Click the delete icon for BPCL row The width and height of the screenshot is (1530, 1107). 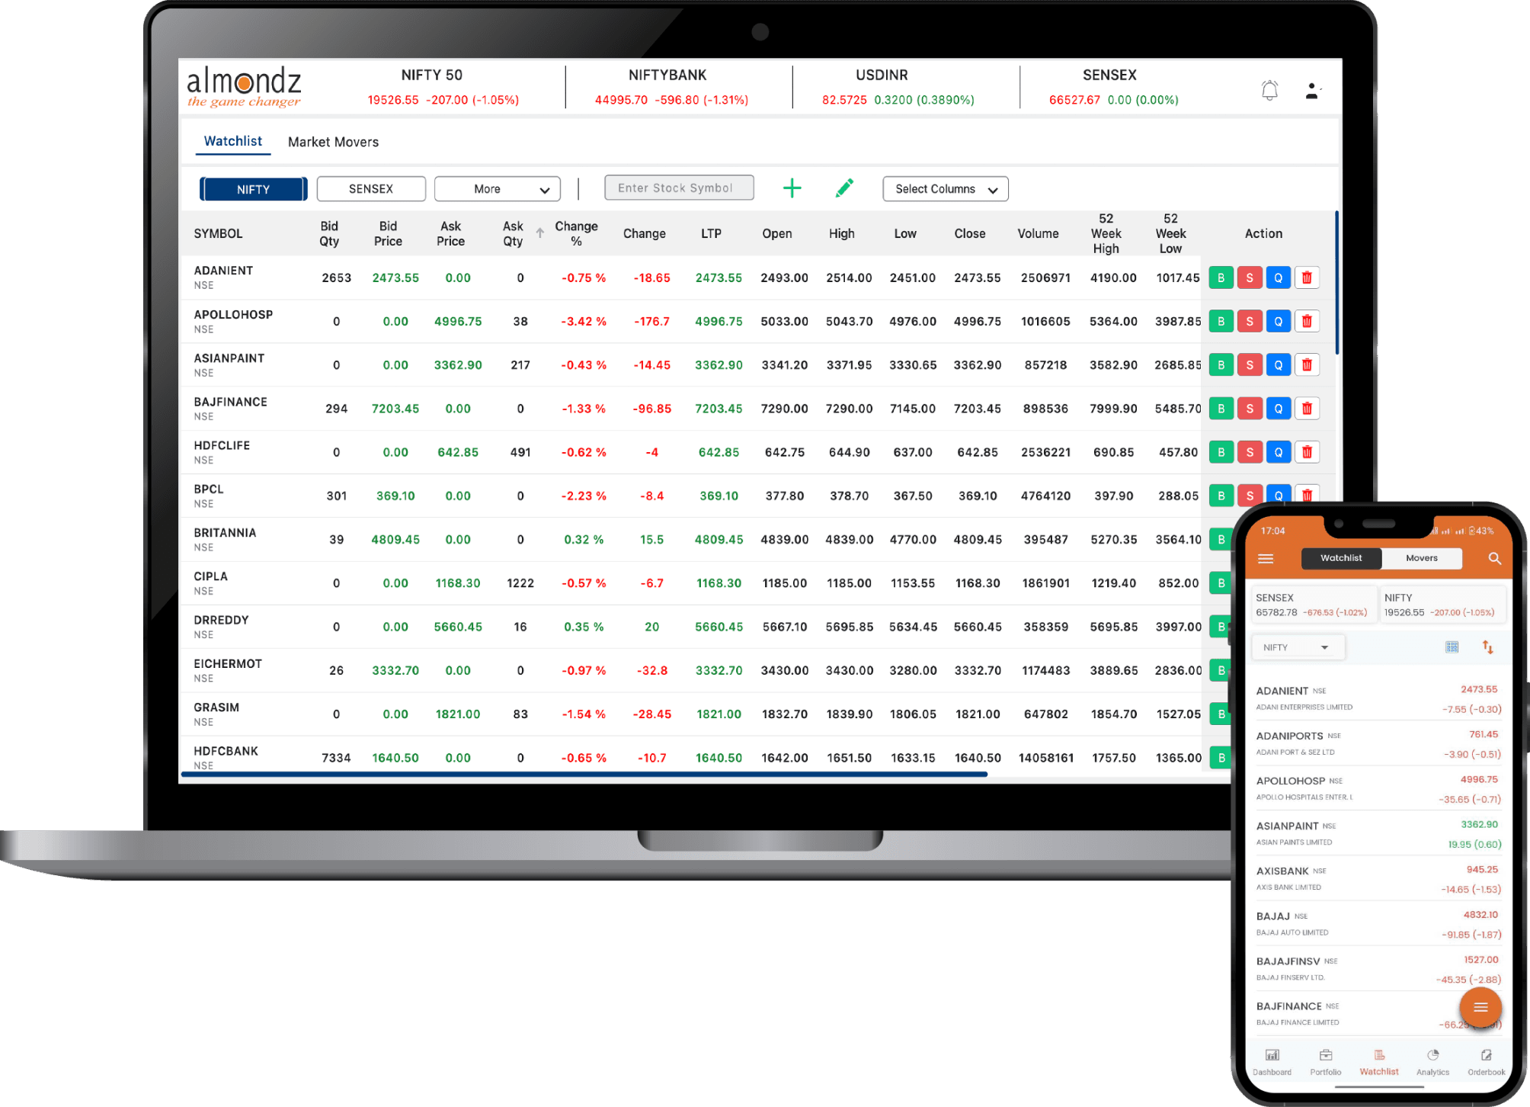1307,491
